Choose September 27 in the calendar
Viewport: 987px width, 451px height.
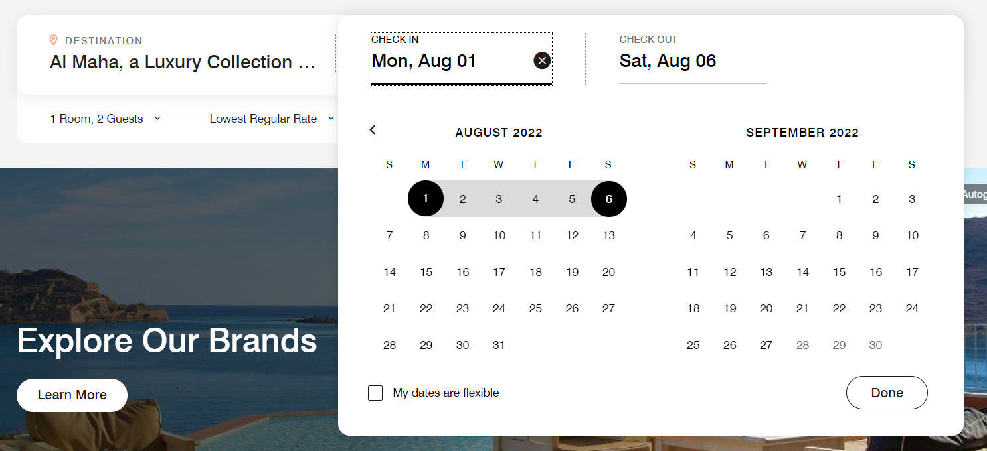tap(766, 345)
